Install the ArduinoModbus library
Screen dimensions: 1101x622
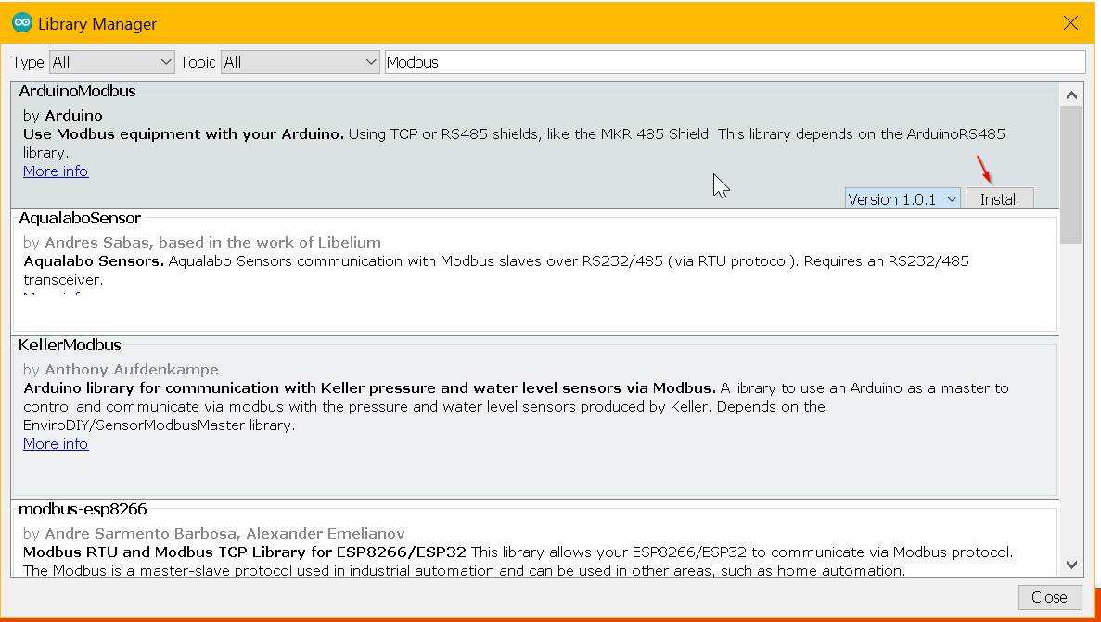coord(999,198)
